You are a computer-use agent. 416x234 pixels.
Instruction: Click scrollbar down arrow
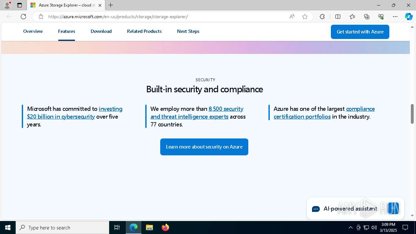point(412,215)
